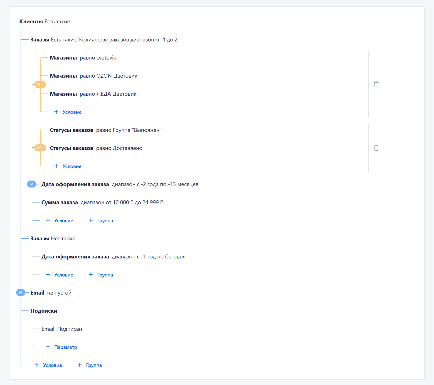Screen dimensions: 434x385
Task: Open the Клиенты Есть такие header
Action: point(45,22)
